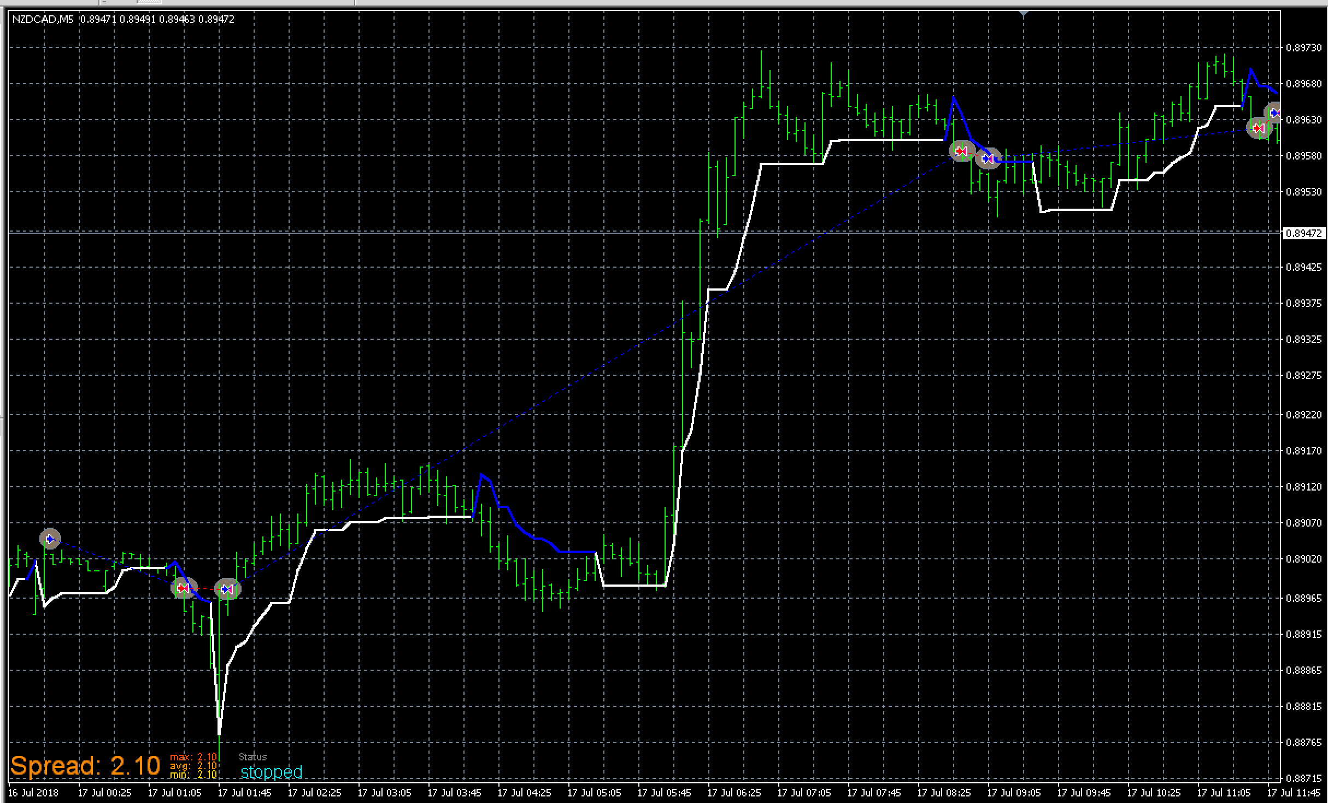The width and height of the screenshot is (1328, 803).
Task: Click the 0.89170 price scale label
Action: pyautogui.click(x=1303, y=451)
